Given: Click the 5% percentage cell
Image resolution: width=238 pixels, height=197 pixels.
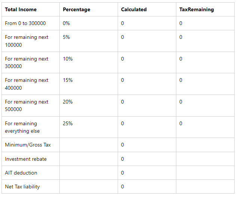Looking at the screenshot, I should click(x=67, y=37).
